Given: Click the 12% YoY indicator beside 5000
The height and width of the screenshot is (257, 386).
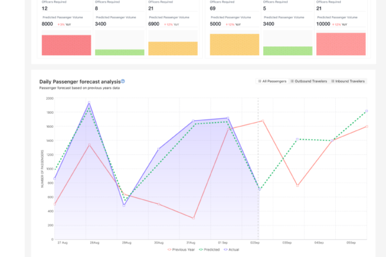Looking at the screenshot, I should (x=233, y=24).
